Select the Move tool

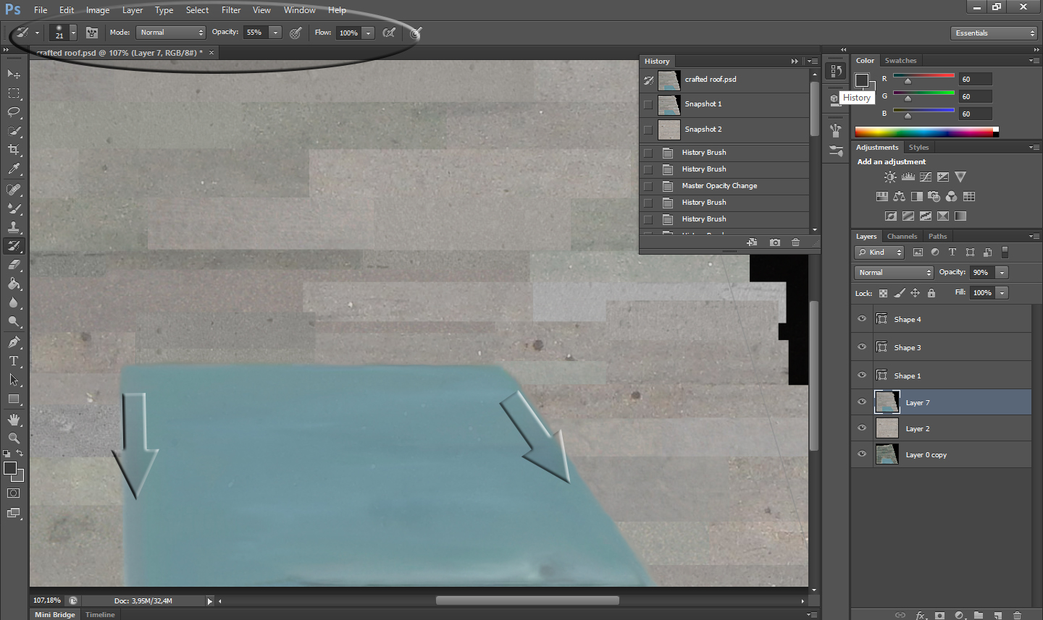pos(14,74)
